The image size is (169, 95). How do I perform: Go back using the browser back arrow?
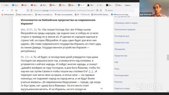point(3,10)
